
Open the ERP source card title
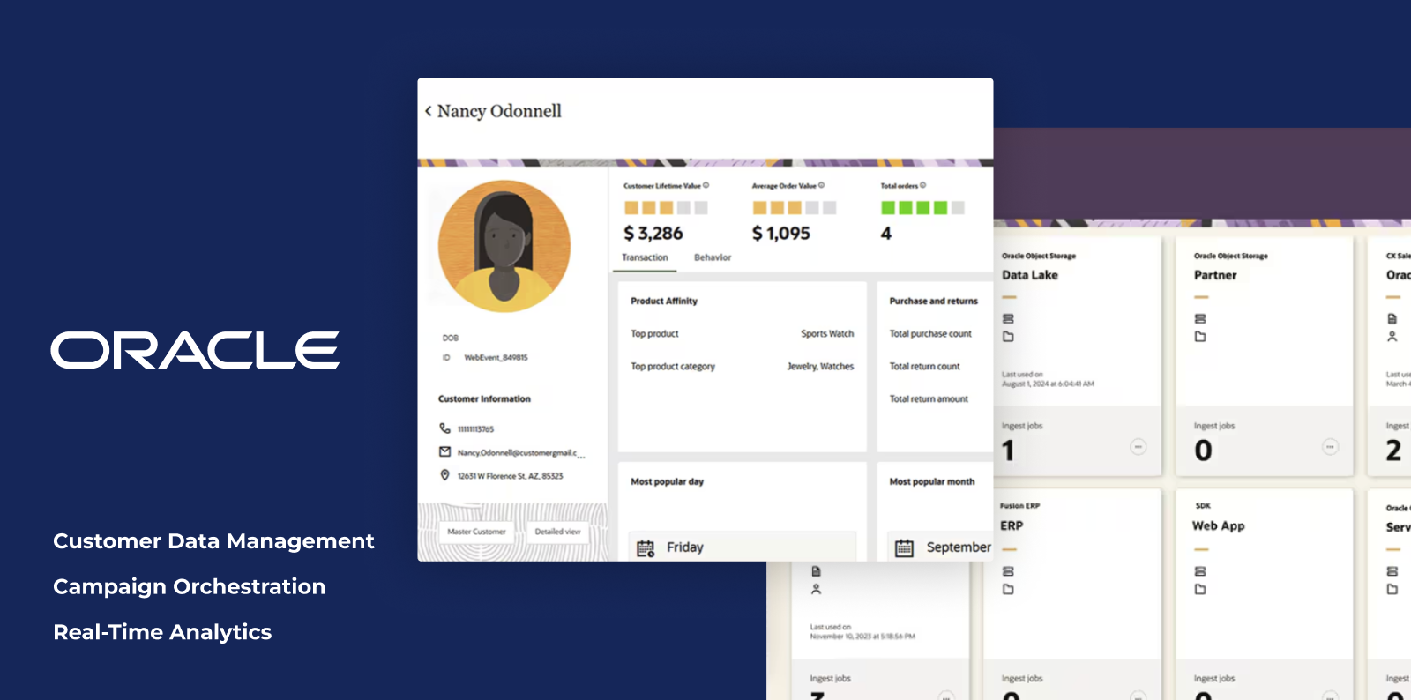(1012, 525)
